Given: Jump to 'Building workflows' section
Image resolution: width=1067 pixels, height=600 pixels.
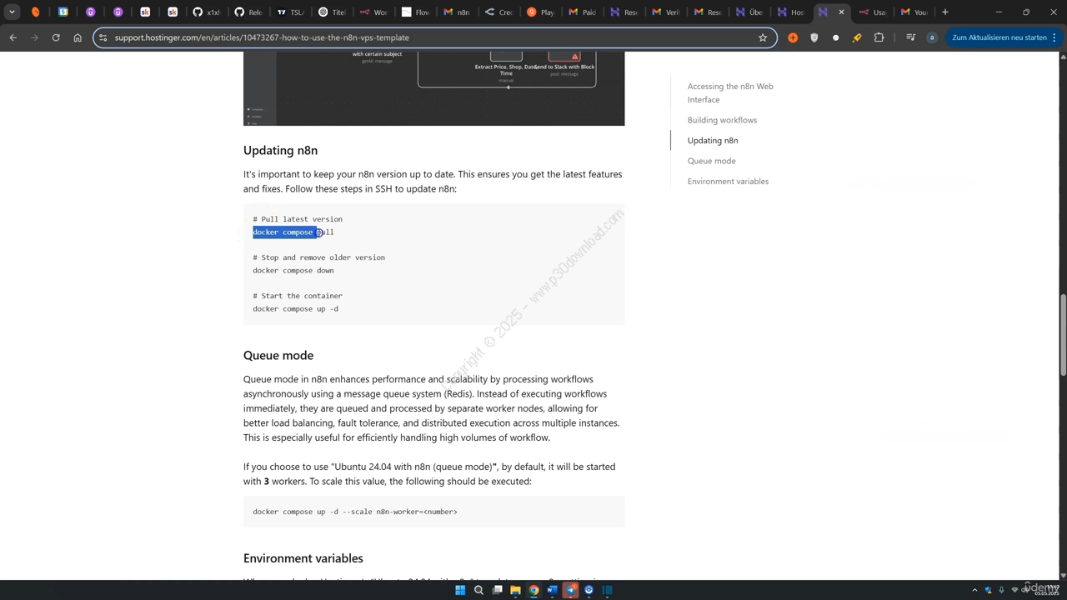Looking at the screenshot, I should 722,120.
